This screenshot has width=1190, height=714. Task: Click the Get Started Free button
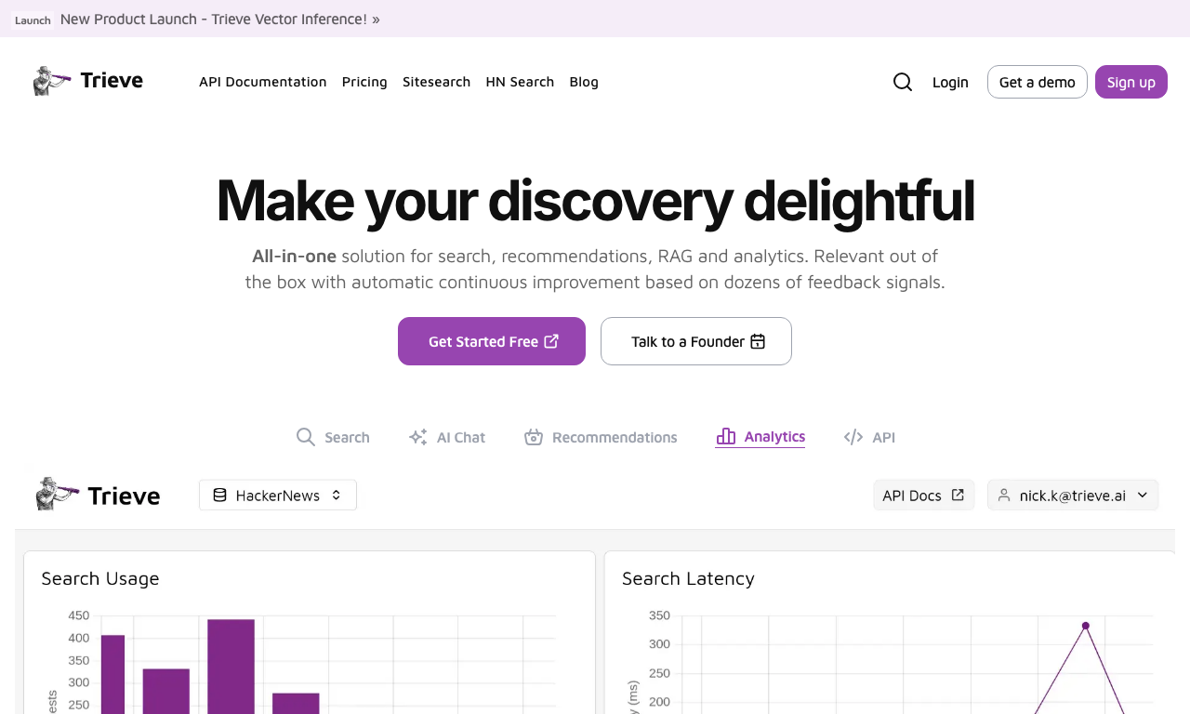click(x=492, y=341)
